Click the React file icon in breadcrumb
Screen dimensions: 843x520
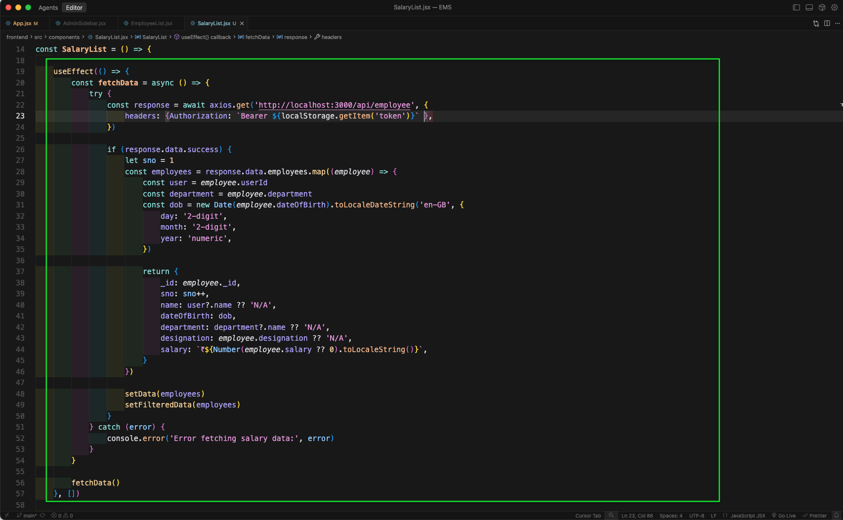90,37
